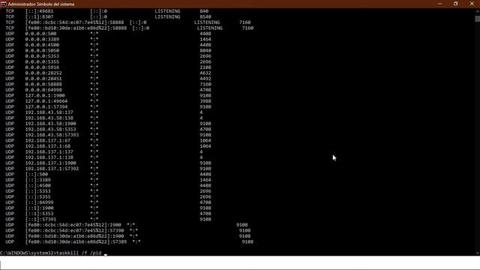
Task: Click PID 3988 in the listing
Action: point(205,101)
